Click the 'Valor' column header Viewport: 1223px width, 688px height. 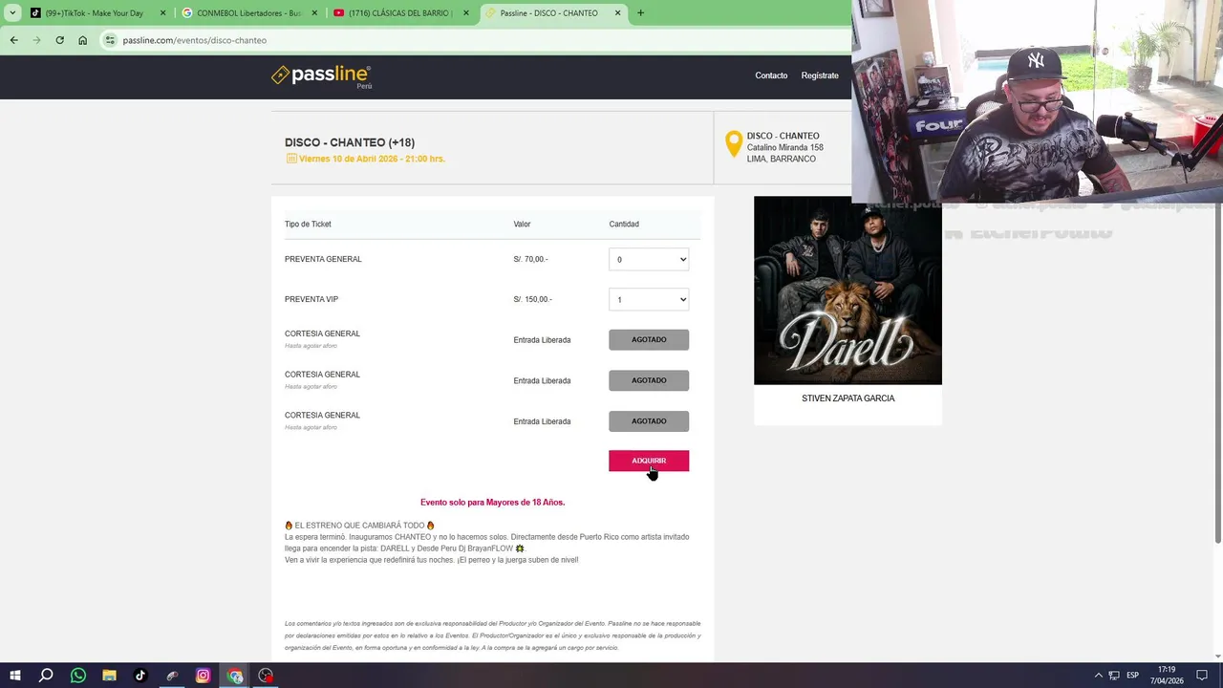522,224
